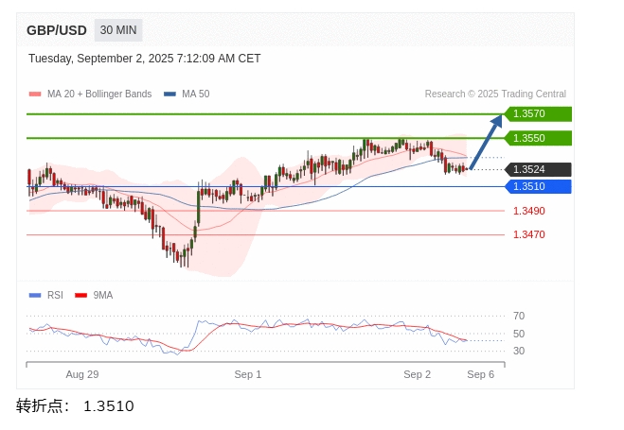Click the 'Sep 1' time axis label
The image size is (624, 430).
[248, 374]
